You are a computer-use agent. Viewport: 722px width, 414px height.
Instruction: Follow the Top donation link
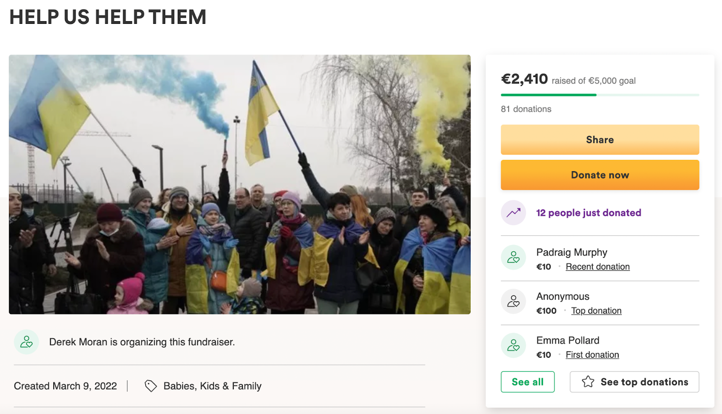click(596, 311)
